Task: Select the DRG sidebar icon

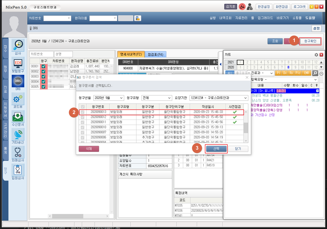Action: [x=18, y=81]
